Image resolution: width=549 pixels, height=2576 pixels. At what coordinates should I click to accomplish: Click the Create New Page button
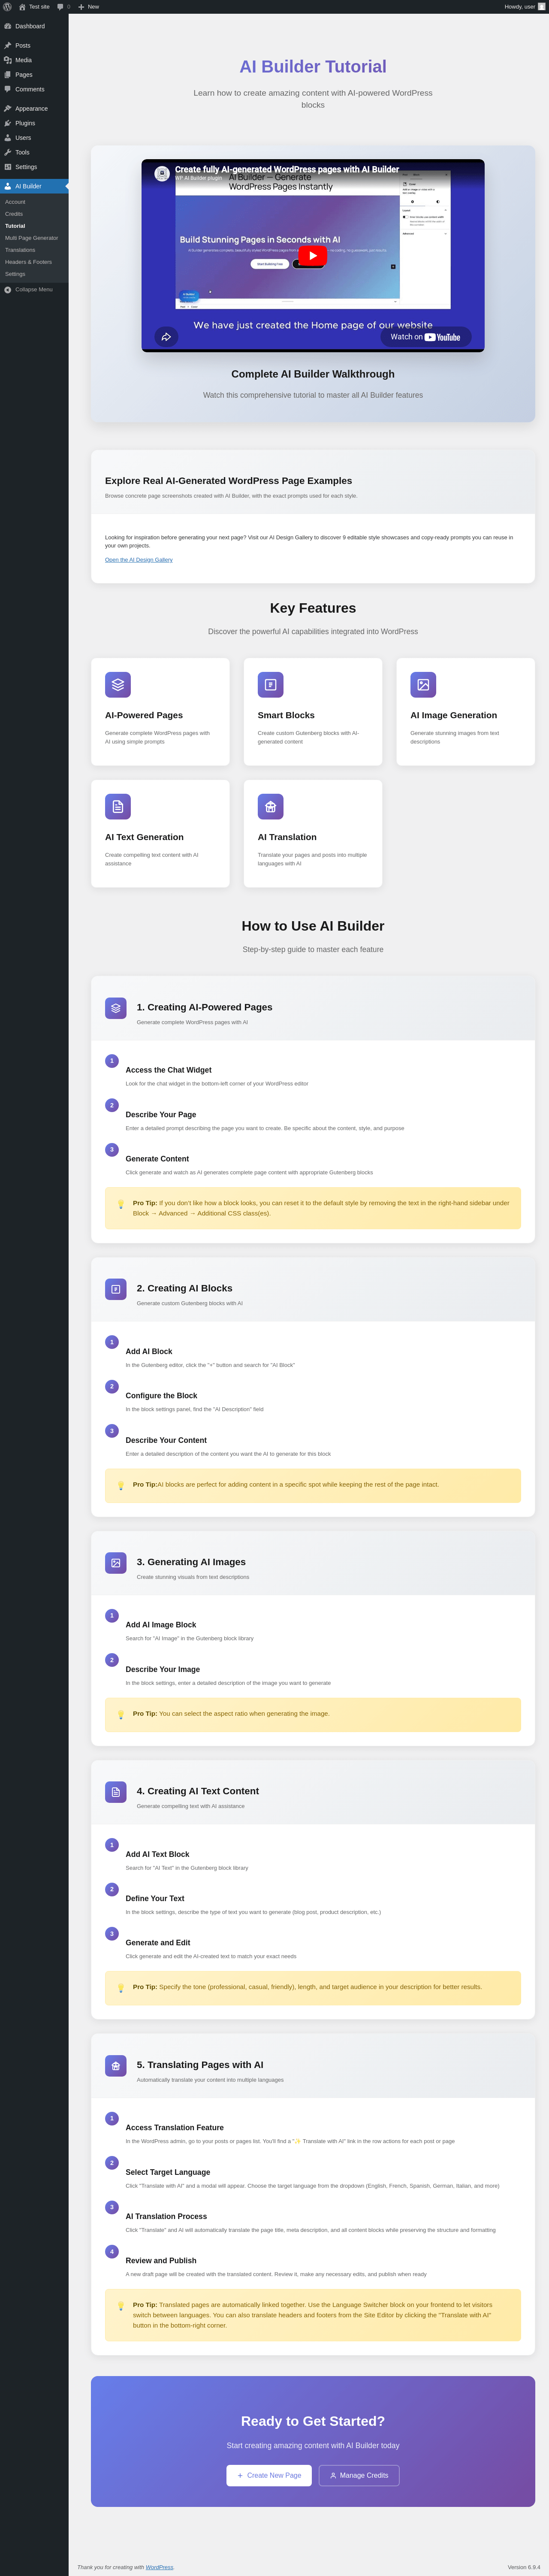click(x=269, y=2475)
